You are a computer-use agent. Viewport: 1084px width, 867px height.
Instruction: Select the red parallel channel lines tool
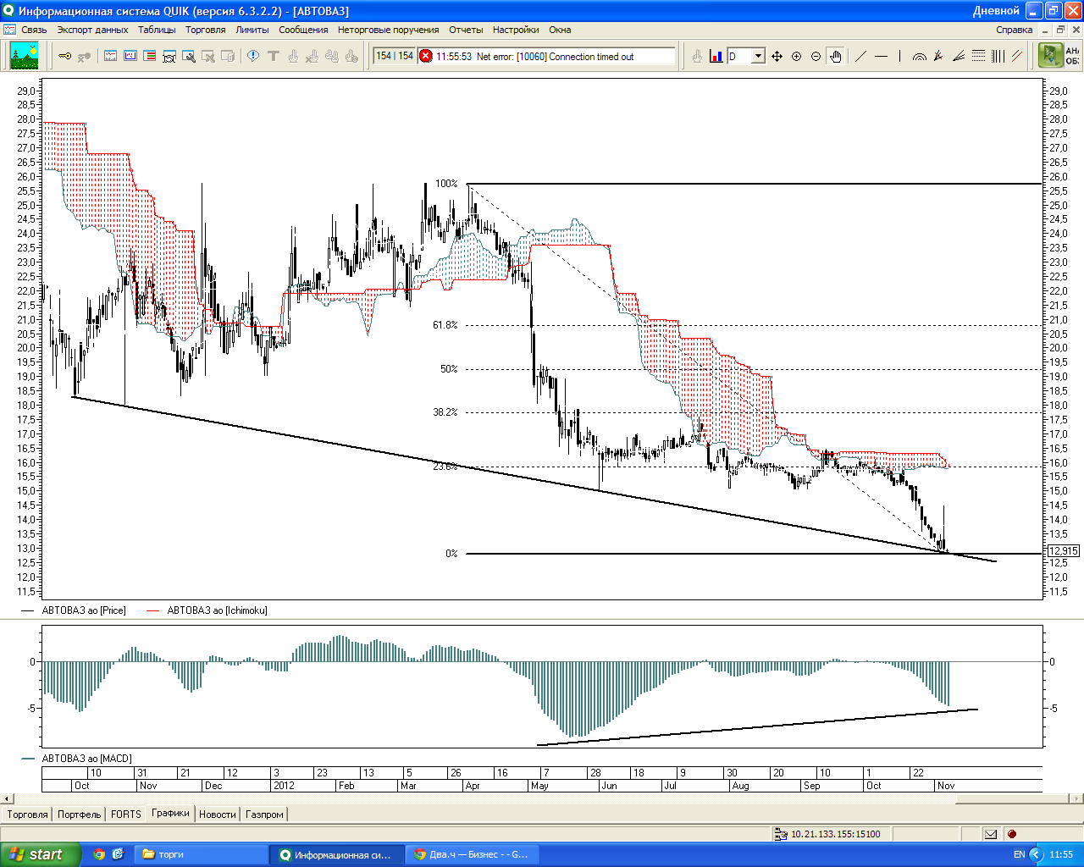(1017, 57)
